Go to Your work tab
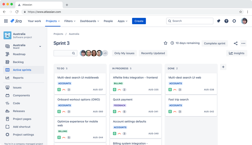252x145 pixels. click(34, 21)
